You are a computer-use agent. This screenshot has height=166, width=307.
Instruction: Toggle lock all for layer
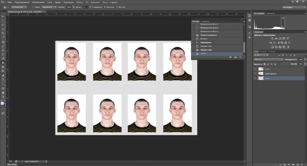[275, 64]
